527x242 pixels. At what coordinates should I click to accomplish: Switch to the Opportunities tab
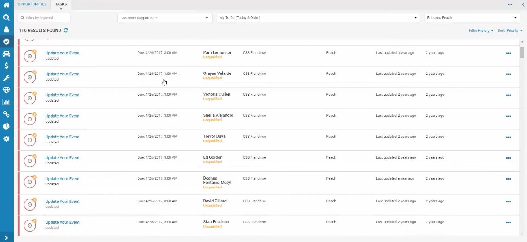[32, 4]
